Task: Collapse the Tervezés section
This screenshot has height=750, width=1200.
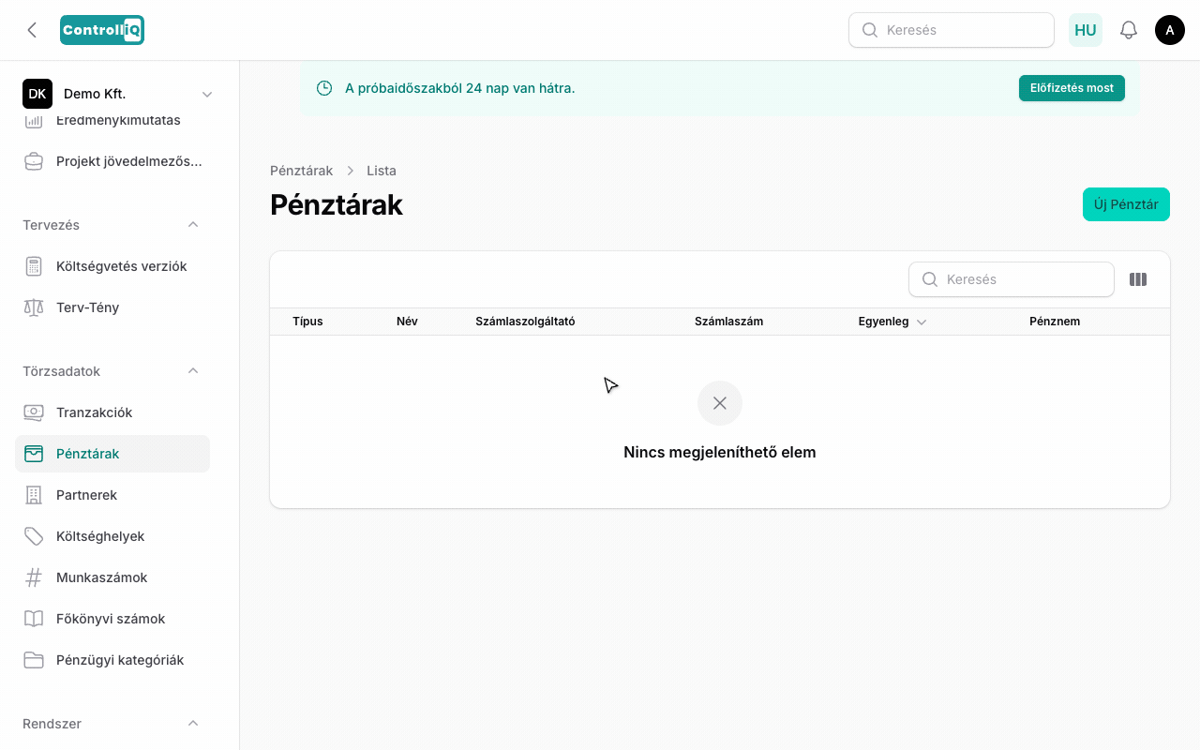Action: [193, 225]
